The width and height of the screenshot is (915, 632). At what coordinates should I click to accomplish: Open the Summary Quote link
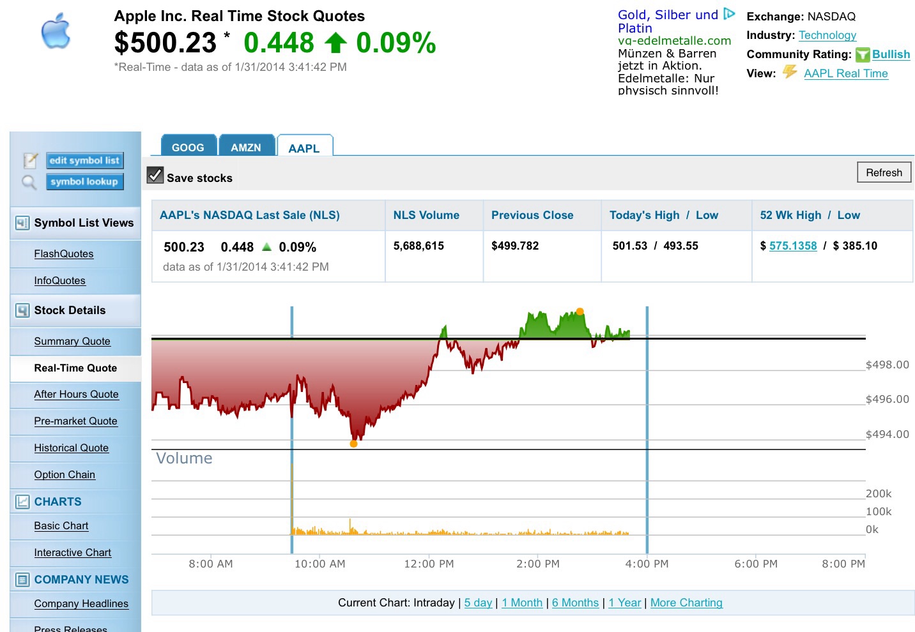(x=72, y=342)
